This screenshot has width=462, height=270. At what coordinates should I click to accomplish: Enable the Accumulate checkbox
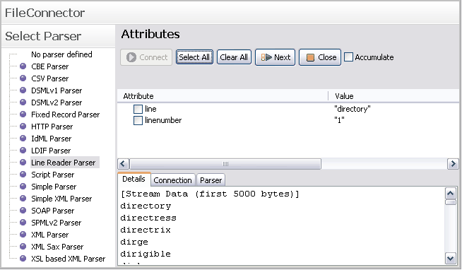(348, 57)
